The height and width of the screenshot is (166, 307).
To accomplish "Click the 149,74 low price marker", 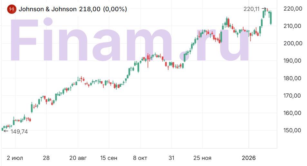I will pos(19,131).
